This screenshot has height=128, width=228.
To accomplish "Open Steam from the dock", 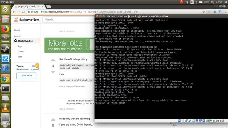I will (5, 49).
